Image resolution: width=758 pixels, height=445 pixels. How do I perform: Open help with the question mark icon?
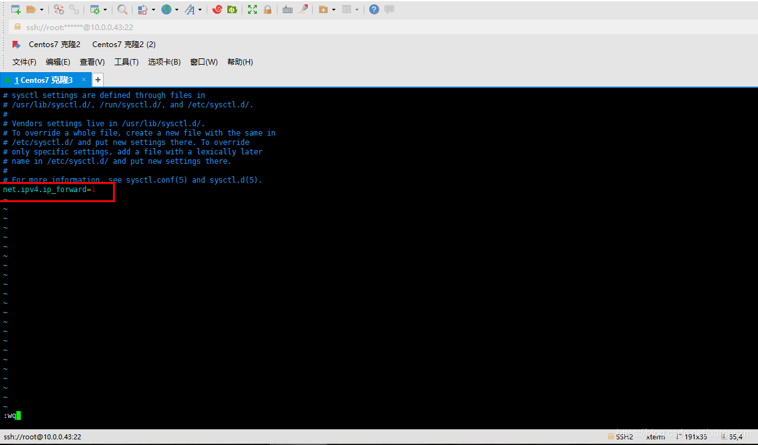pos(374,9)
